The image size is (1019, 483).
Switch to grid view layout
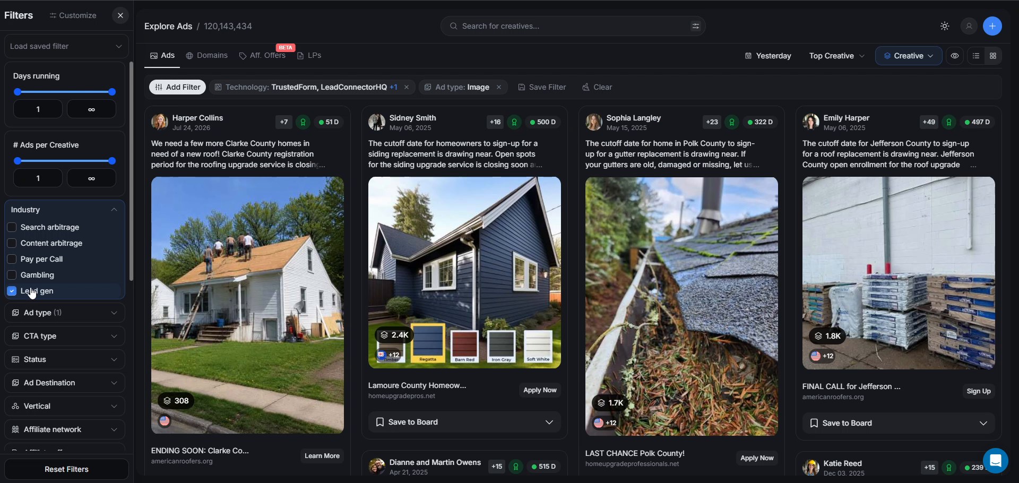(x=993, y=56)
